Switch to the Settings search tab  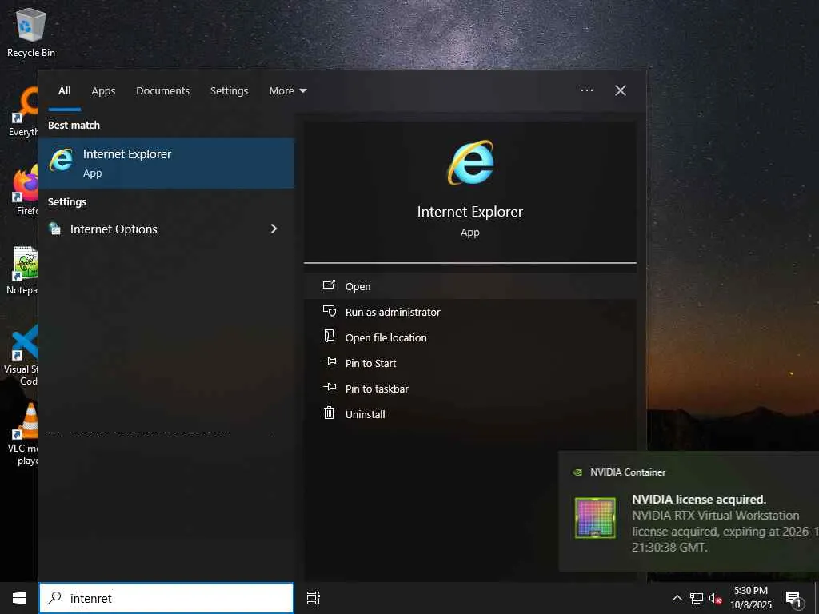pos(229,91)
